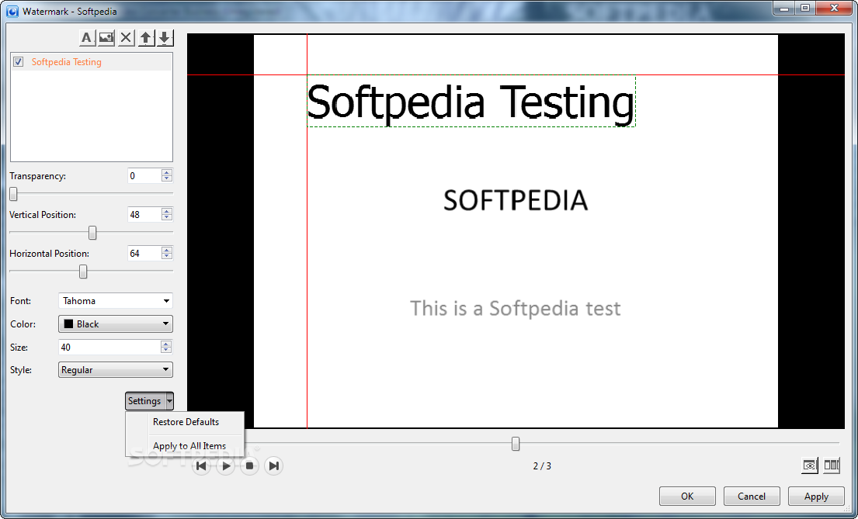Add a text watermark with the A icon
Screen dimensions: 858x519
click(x=86, y=38)
